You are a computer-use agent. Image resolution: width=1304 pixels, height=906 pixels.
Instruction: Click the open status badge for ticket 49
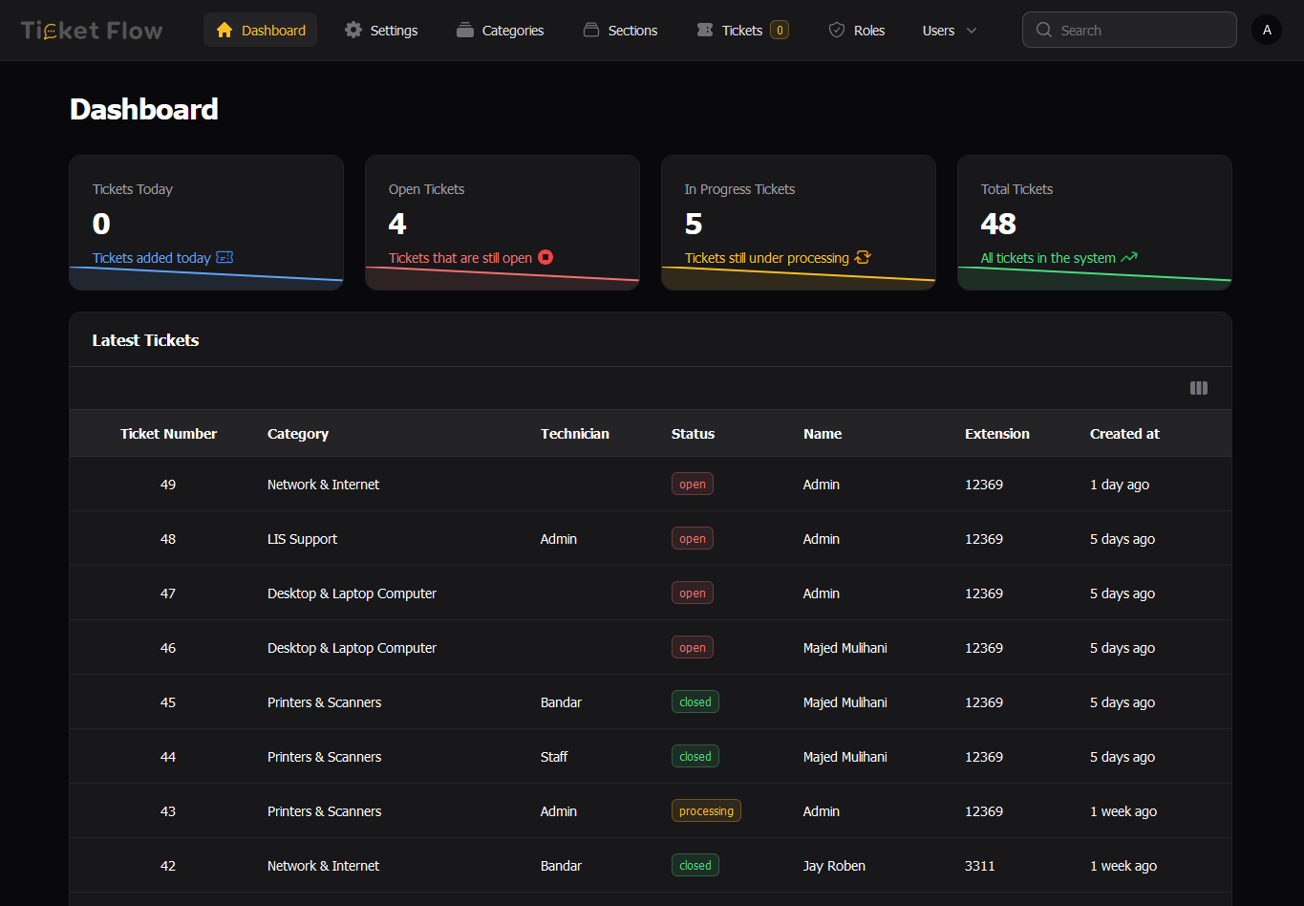693,485
